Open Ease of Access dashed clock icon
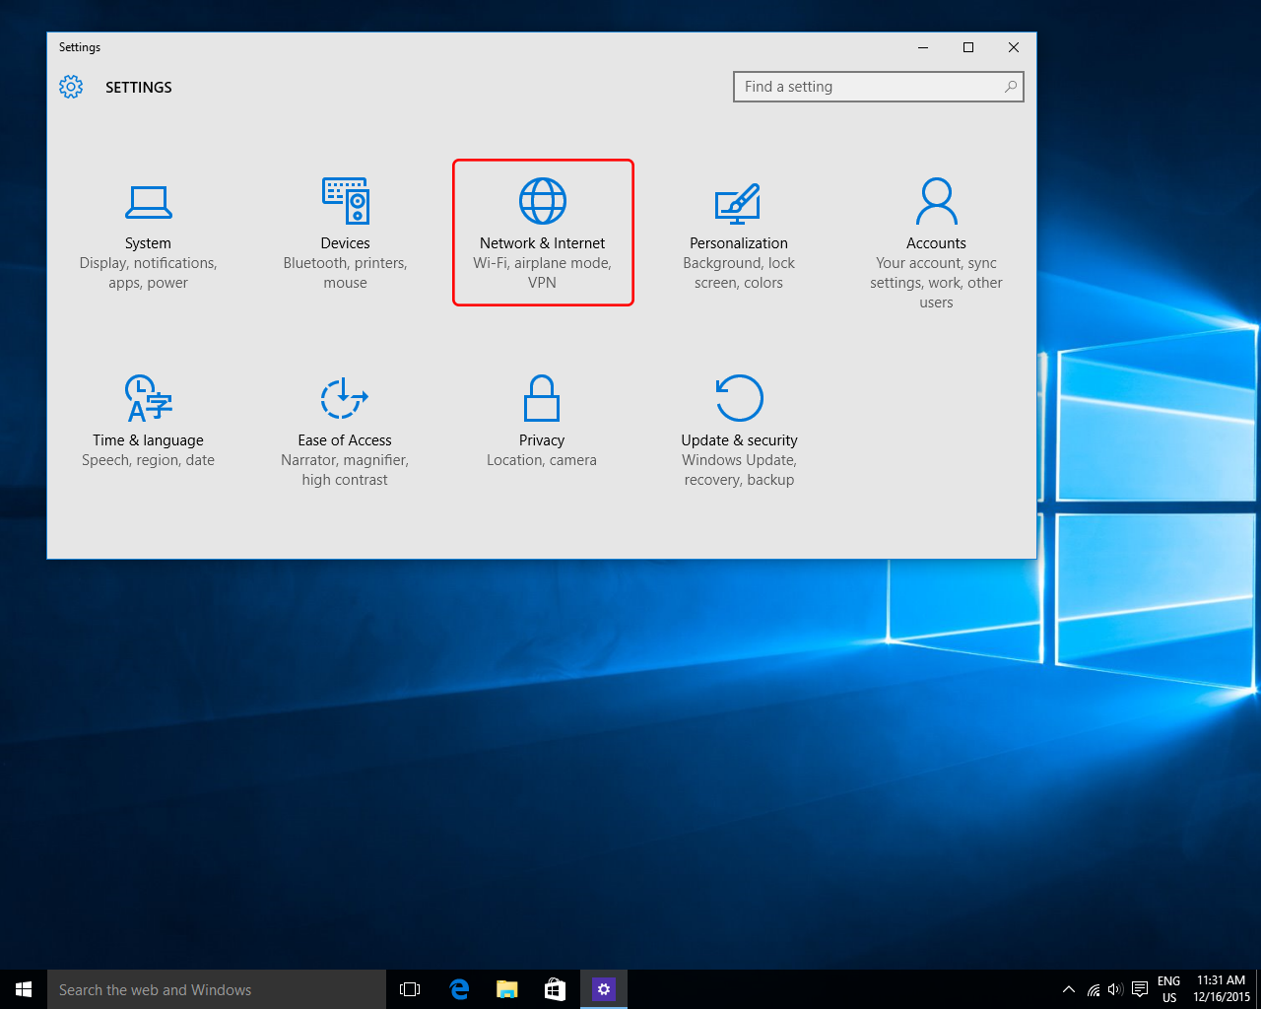The height and width of the screenshot is (1009, 1261). point(345,398)
